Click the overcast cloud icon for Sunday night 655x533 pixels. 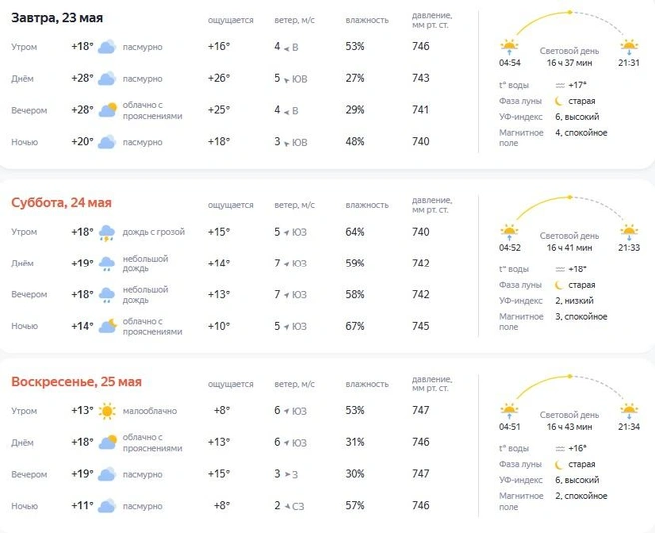[107, 506]
